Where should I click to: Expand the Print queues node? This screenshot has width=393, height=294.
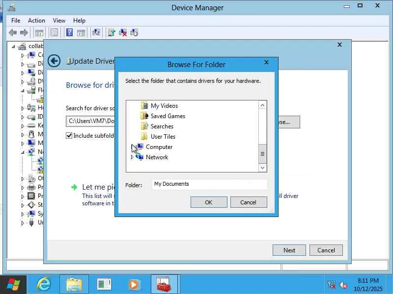coord(23,188)
